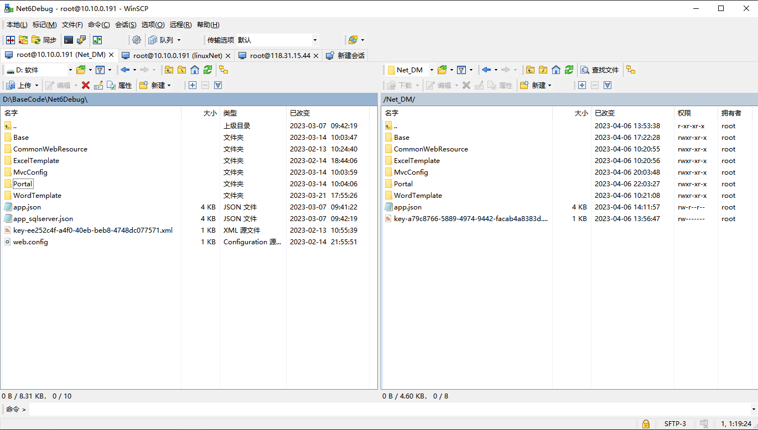This screenshot has height=430, width=758.
Task: Open the 命令(C) menu
Action: pos(99,25)
